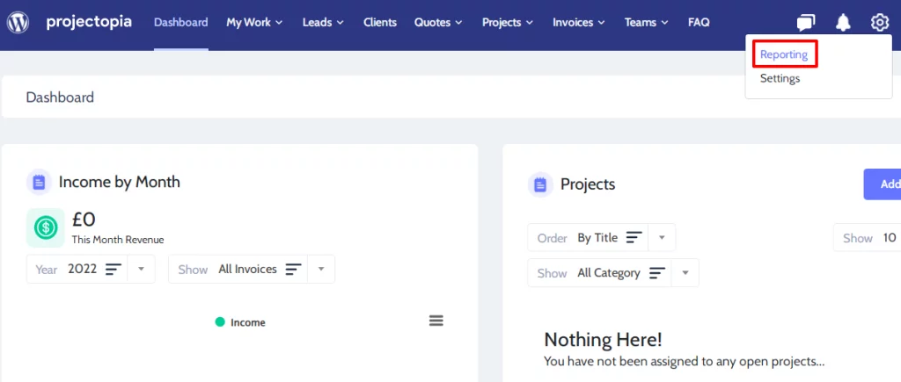Click the All Invoices sort icon

[294, 269]
